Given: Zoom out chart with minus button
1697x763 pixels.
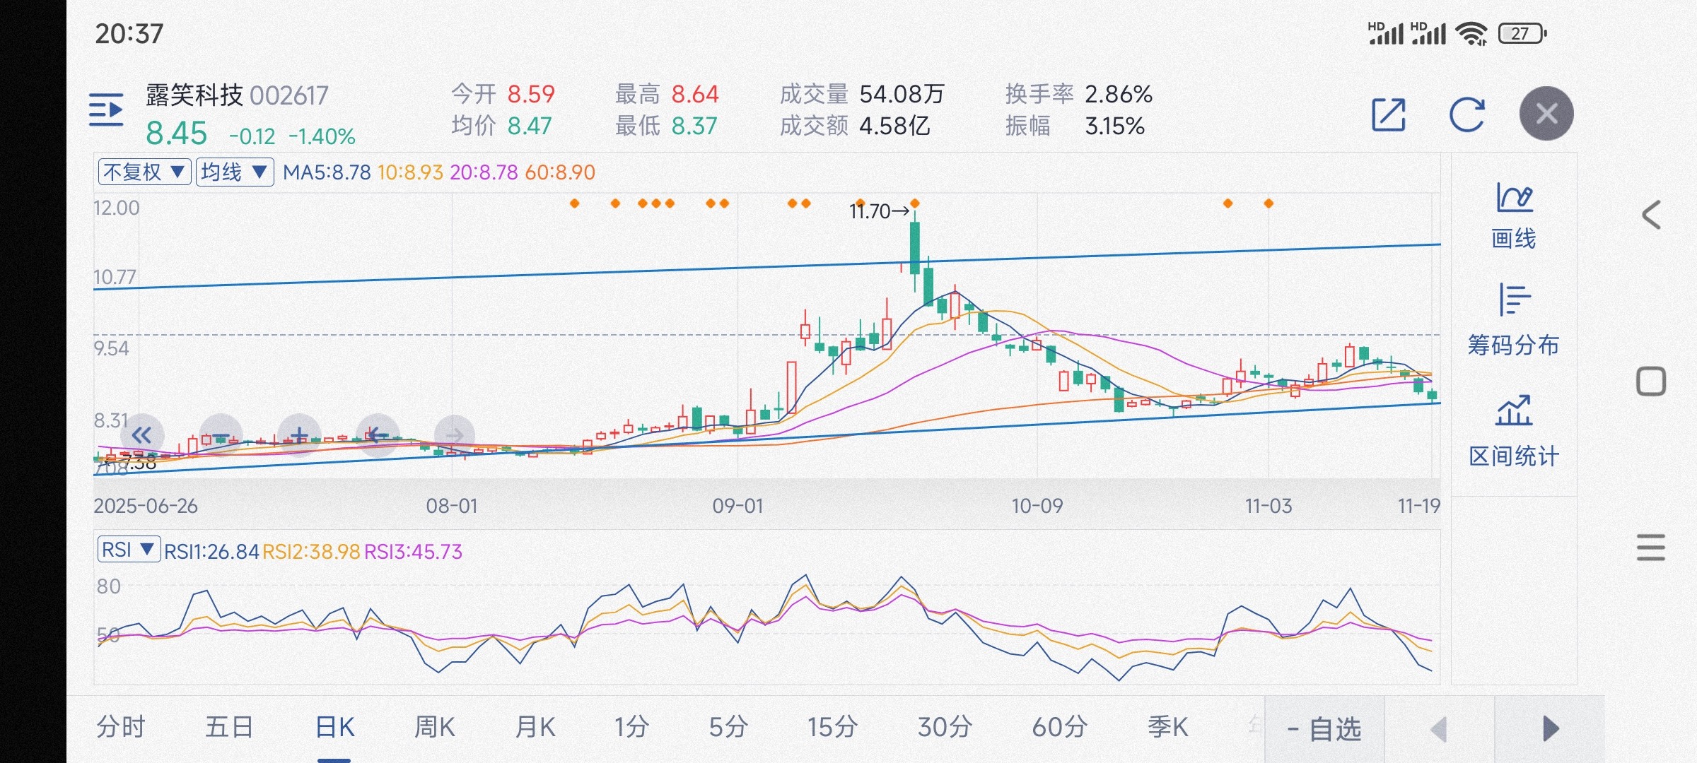Looking at the screenshot, I should (x=221, y=434).
